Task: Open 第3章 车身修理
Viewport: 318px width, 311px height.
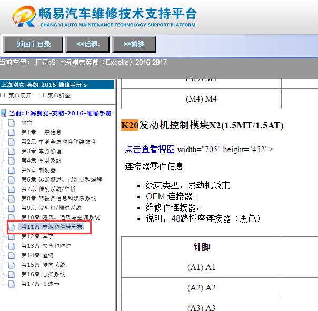Action: (x=42, y=151)
